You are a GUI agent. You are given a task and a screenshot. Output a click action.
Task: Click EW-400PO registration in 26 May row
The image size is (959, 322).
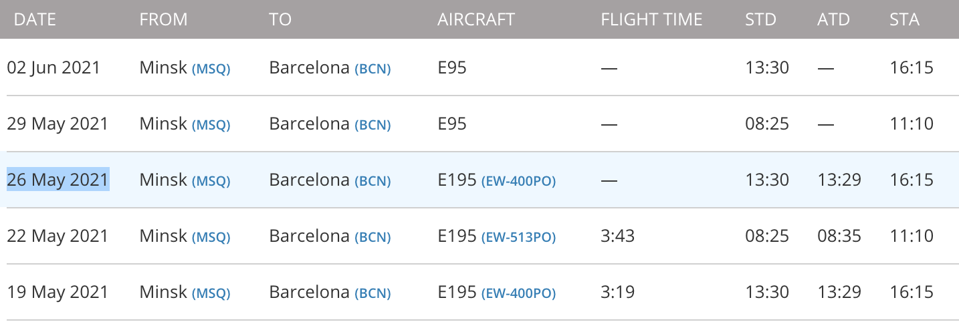[518, 181]
